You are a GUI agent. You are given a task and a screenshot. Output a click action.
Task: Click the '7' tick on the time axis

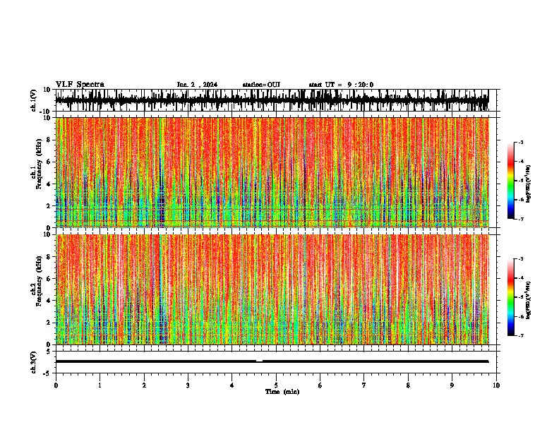click(x=364, y=385)
